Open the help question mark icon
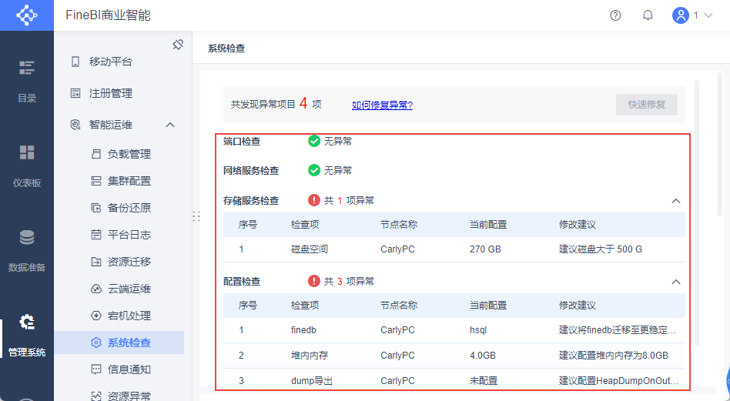This screenshot has width=730, height=401. click(x=615, y=15)
